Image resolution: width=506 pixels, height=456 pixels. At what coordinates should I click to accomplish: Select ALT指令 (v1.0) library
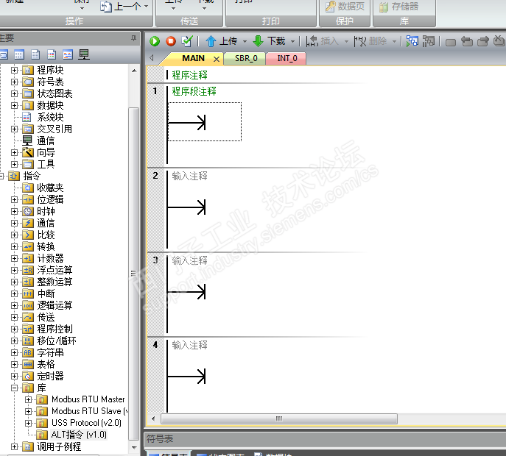(x=78, y=435)
